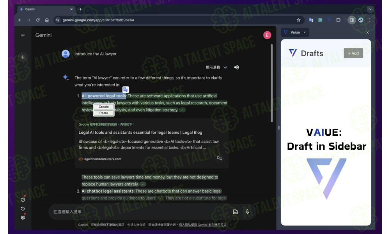This screenshot has width=390, height=234.
Task: Choose Create from the context menu
Action: tap(104, 107)
